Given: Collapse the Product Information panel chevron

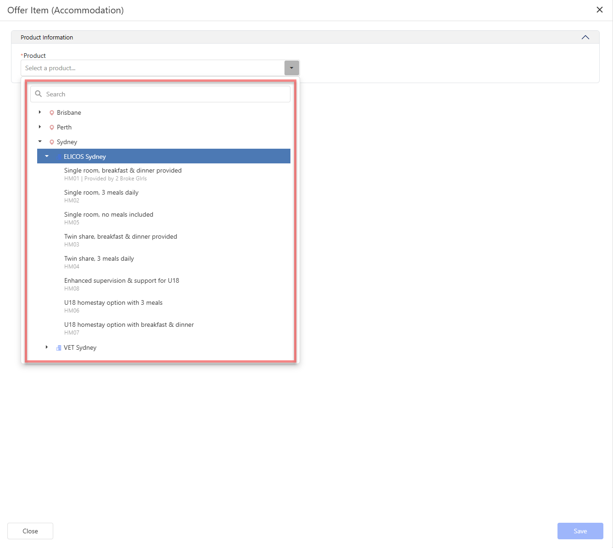Looking at the screenshot, I should pos(585,38).
